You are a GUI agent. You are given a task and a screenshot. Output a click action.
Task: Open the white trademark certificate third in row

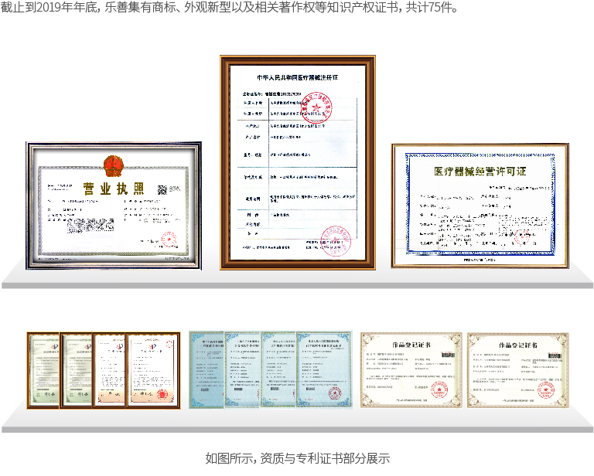pos(109,370)
